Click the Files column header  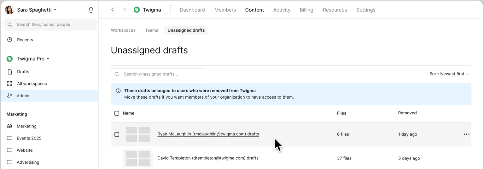pos(341,113)
